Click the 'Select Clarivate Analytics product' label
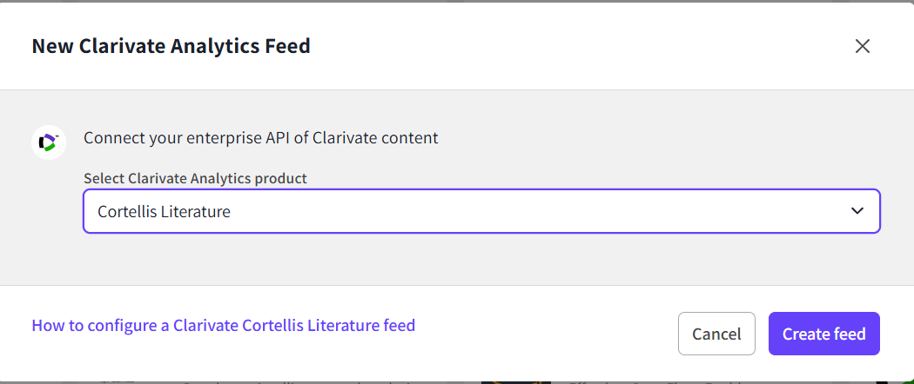Viewport: 914px width, 384px height. (x=195, y=178)
